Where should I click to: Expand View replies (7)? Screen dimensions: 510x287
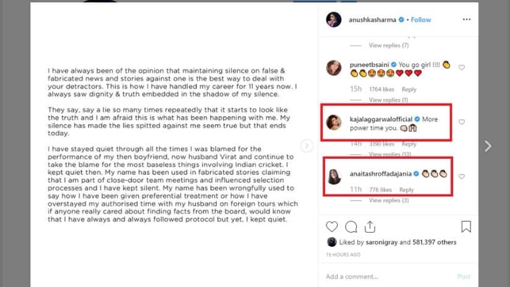pos(389,46)
